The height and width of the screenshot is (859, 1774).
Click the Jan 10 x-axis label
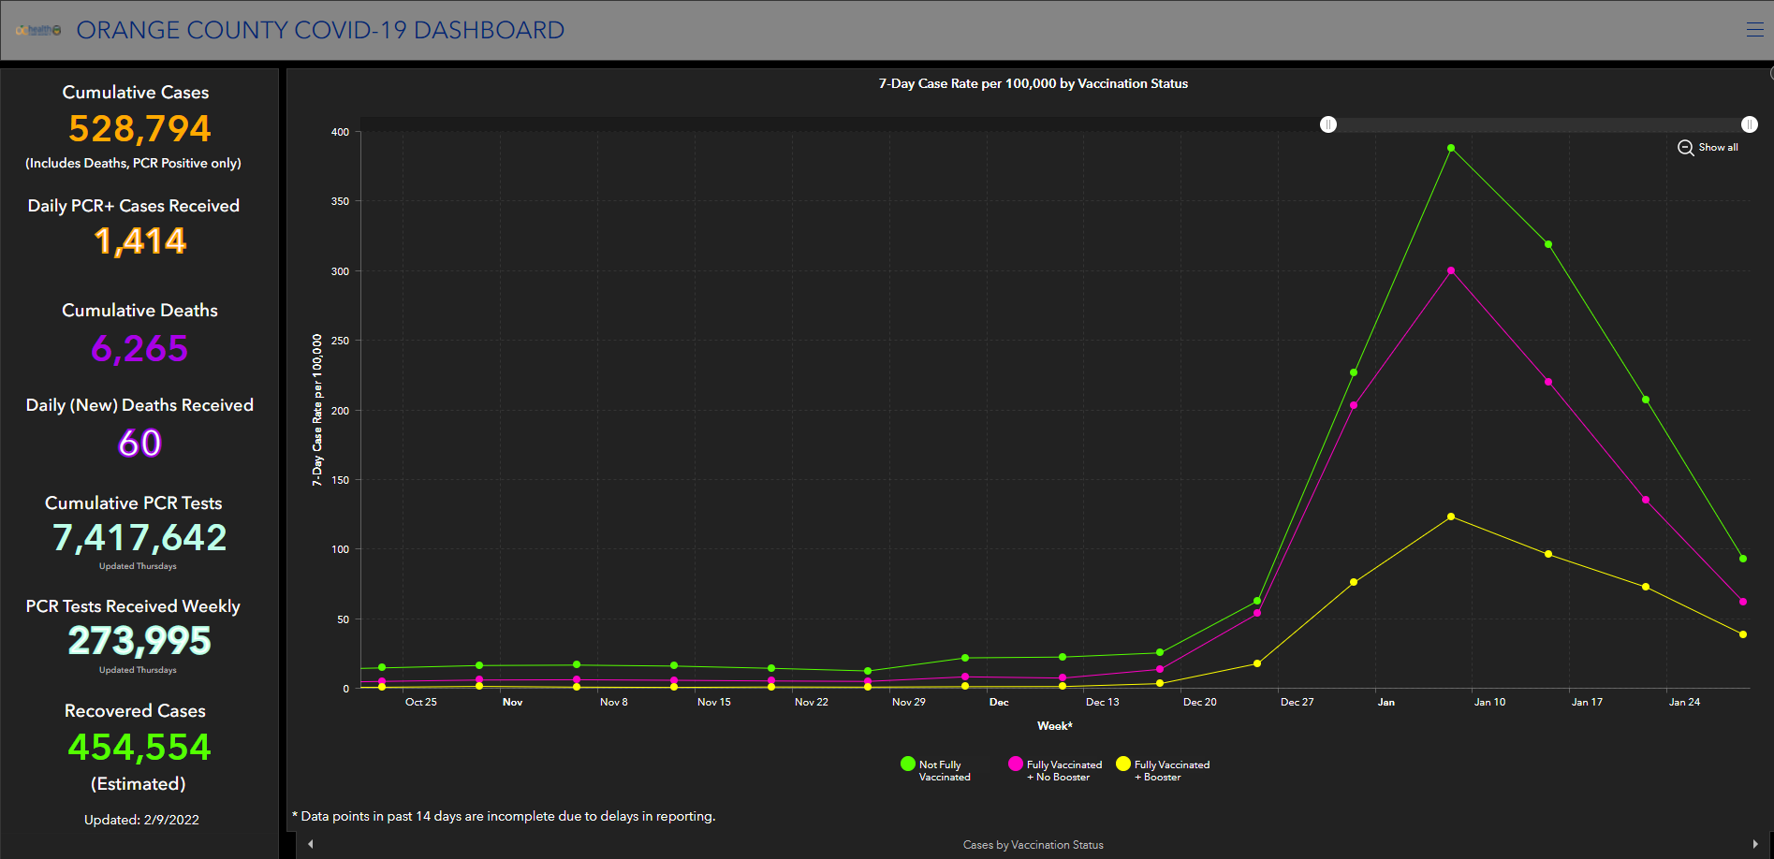point(1490,702)
